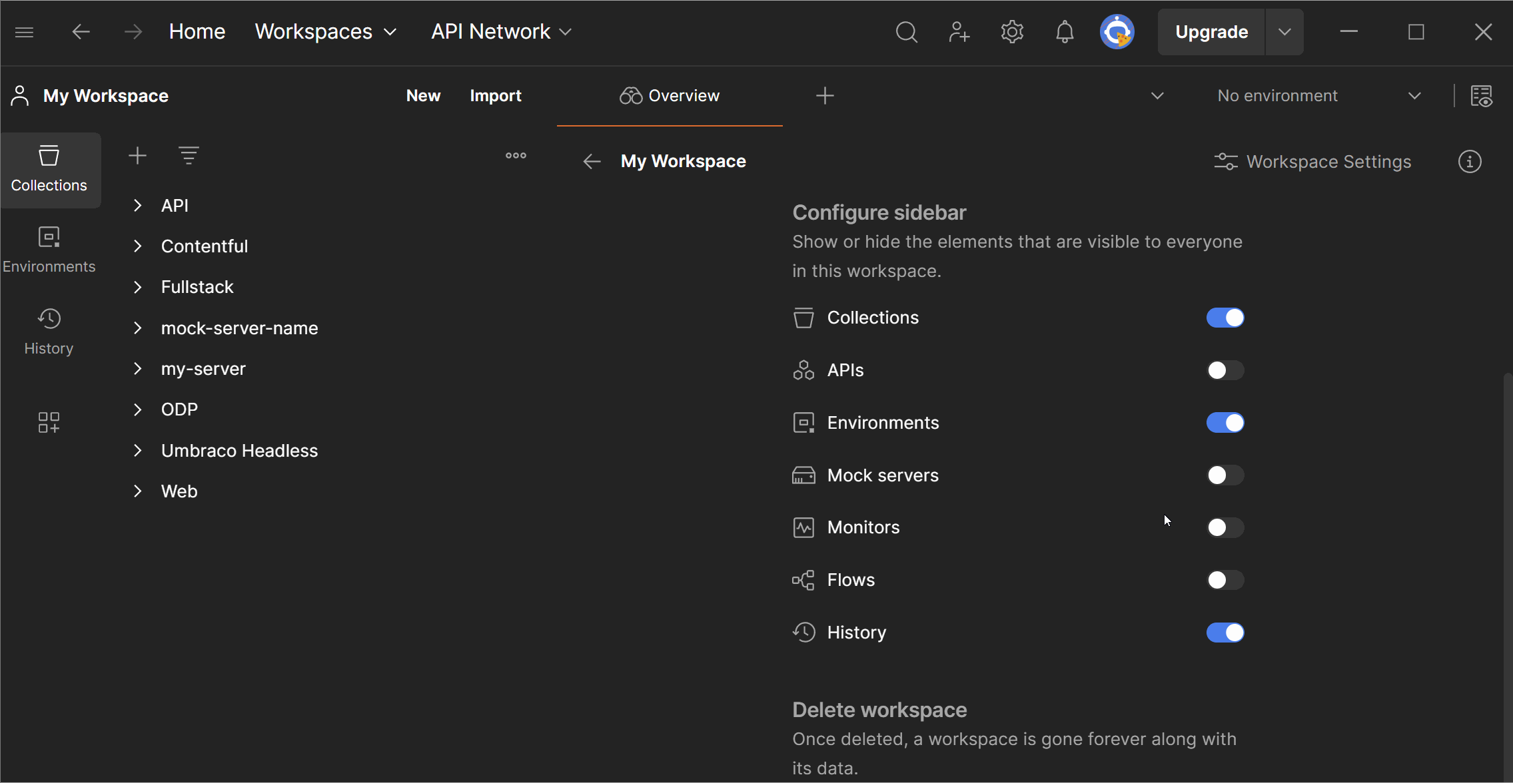Click the My Workspace sidebar title
The width and height of the screenshot is (1513, 783).
click(105, 96)
